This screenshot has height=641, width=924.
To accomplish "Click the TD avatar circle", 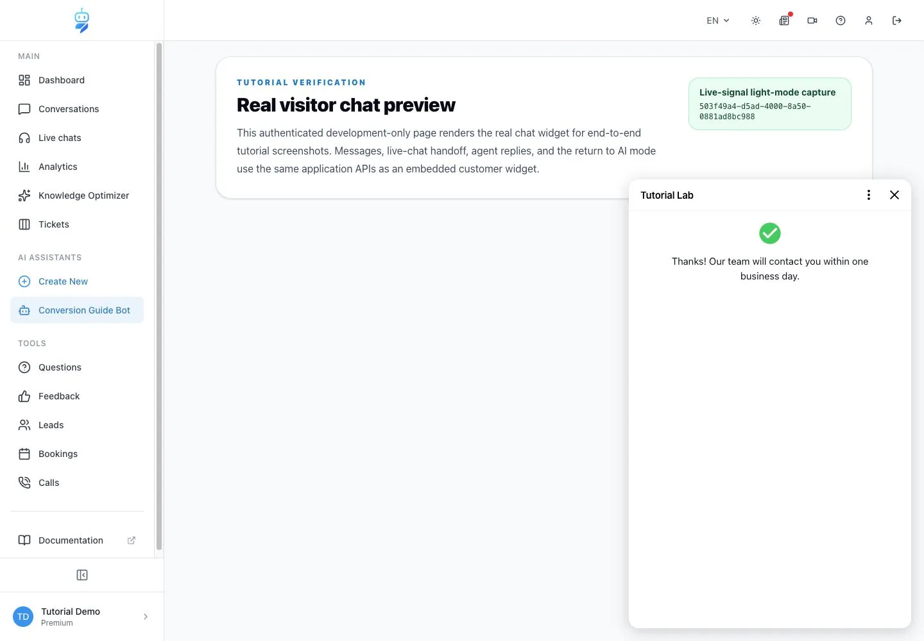I will point(23,617).
